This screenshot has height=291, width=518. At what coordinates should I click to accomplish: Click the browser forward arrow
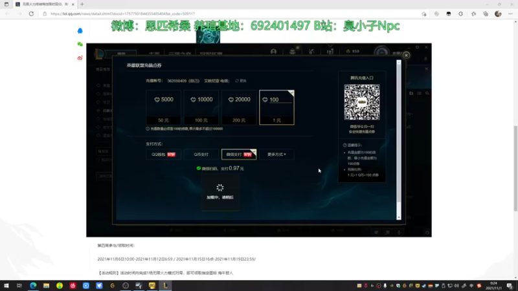tap(19, 14)
